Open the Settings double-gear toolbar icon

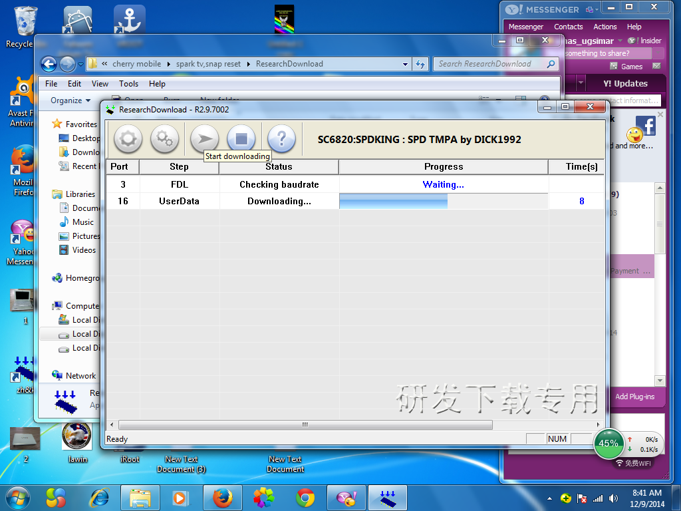pos(164,139)
